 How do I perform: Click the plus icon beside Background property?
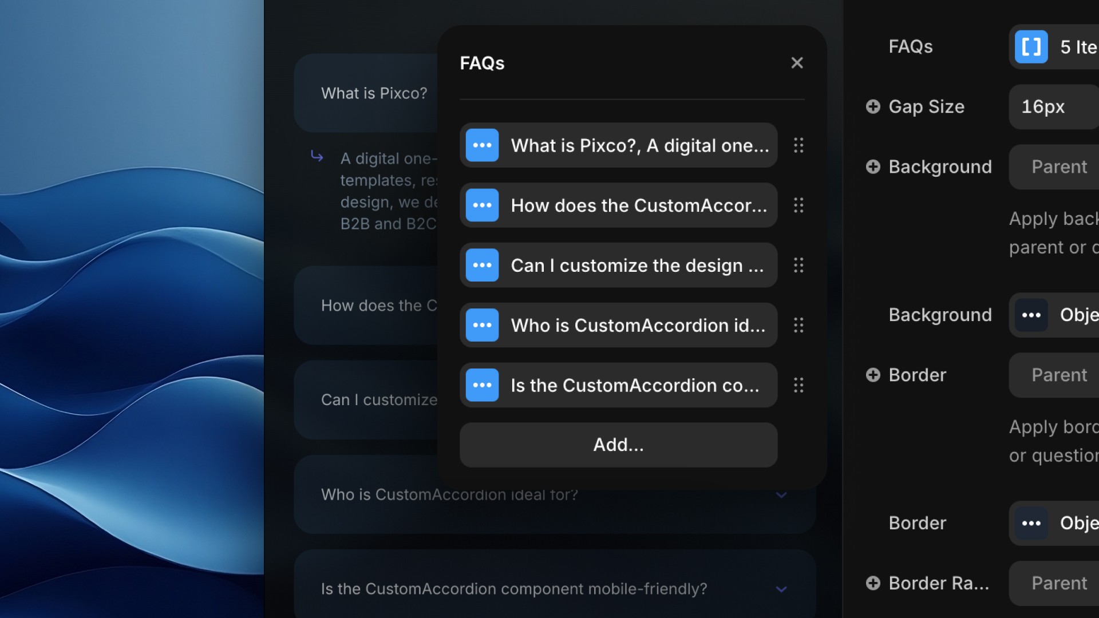(x=873, y=167)
